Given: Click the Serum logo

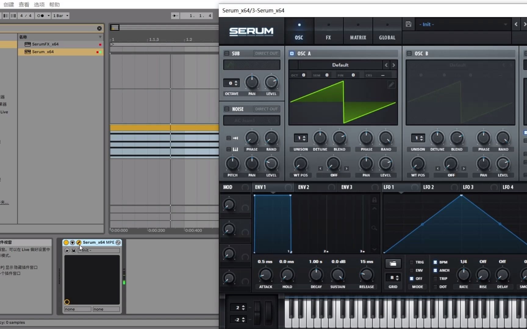Looking at the screenshot, I should (251, 31).
